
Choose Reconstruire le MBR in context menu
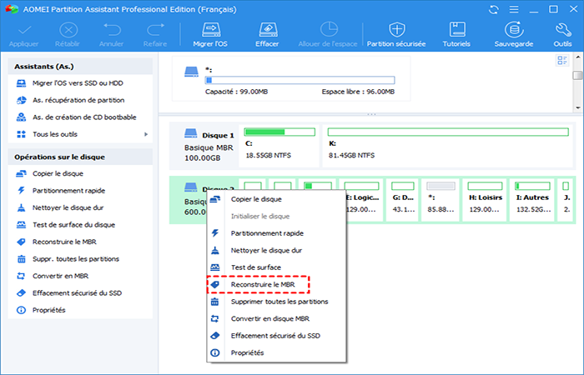(262, 284)
